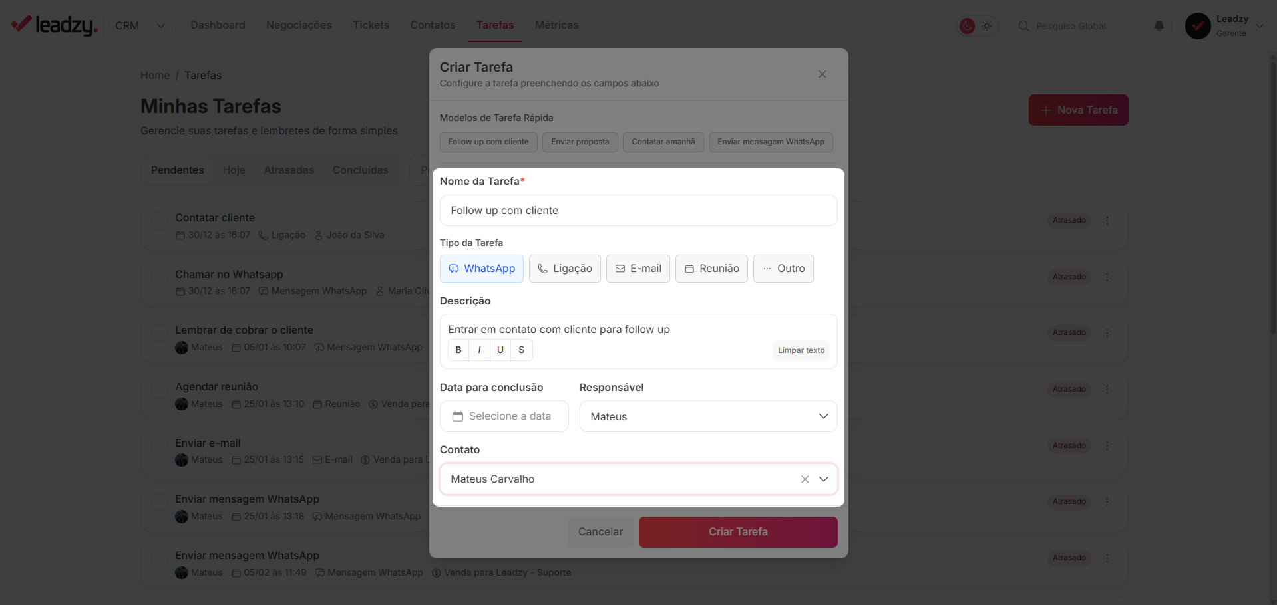The image size is (1277, 605).
Task: Close the Criar Tarefa dialog
Action: pos(822,74)
